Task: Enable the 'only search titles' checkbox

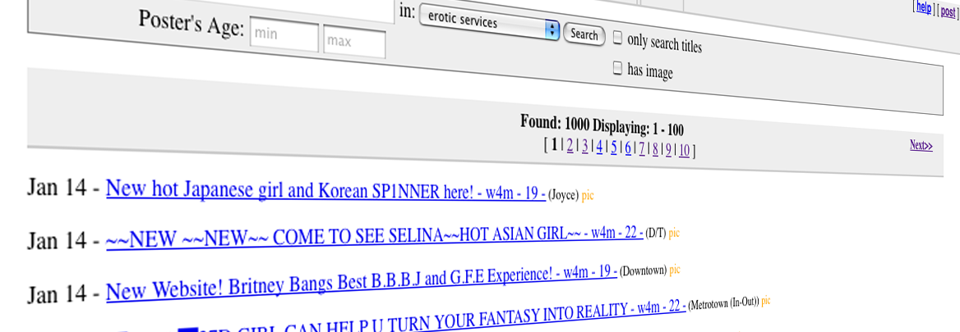Action: [x=617, y=38]
